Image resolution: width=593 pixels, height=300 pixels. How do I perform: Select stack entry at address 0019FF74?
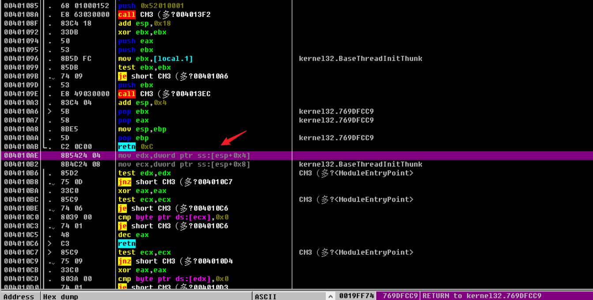(x=356, y=296)
